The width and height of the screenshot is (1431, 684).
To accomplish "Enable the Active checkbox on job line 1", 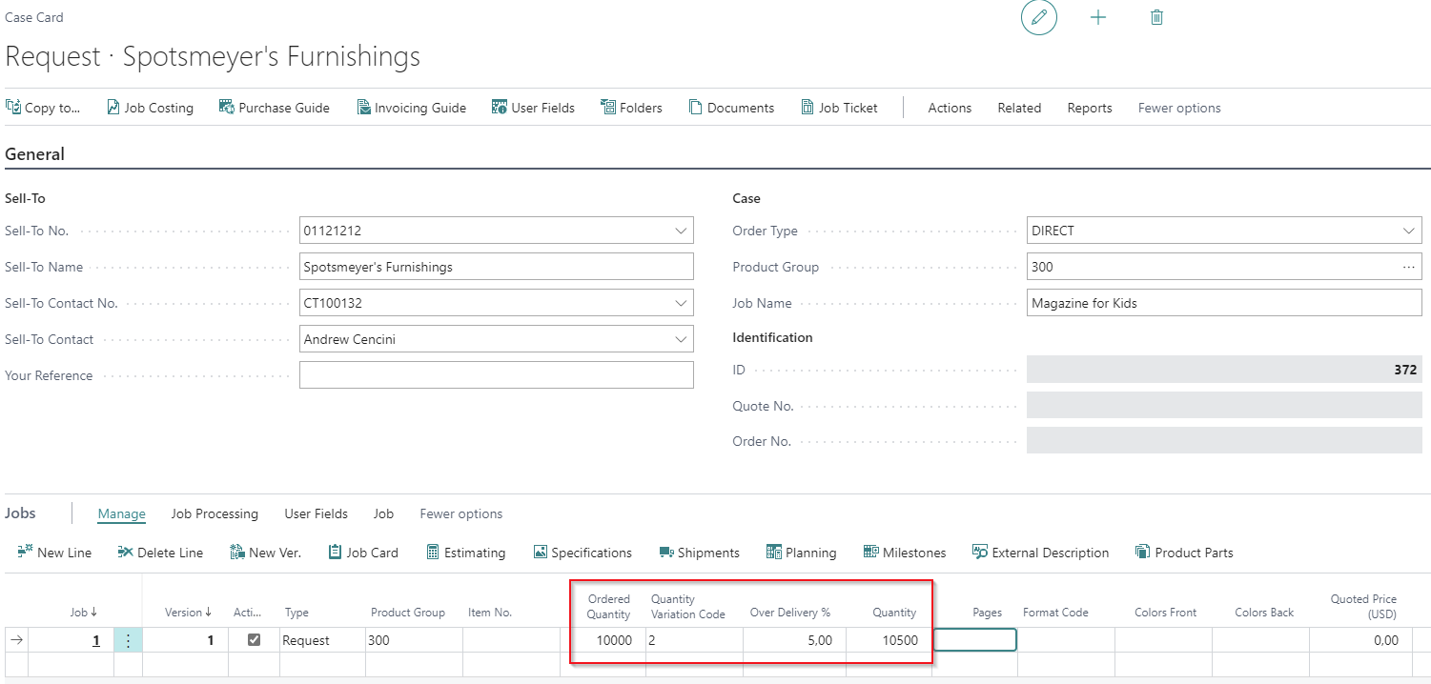I will [x=253, y=639].
